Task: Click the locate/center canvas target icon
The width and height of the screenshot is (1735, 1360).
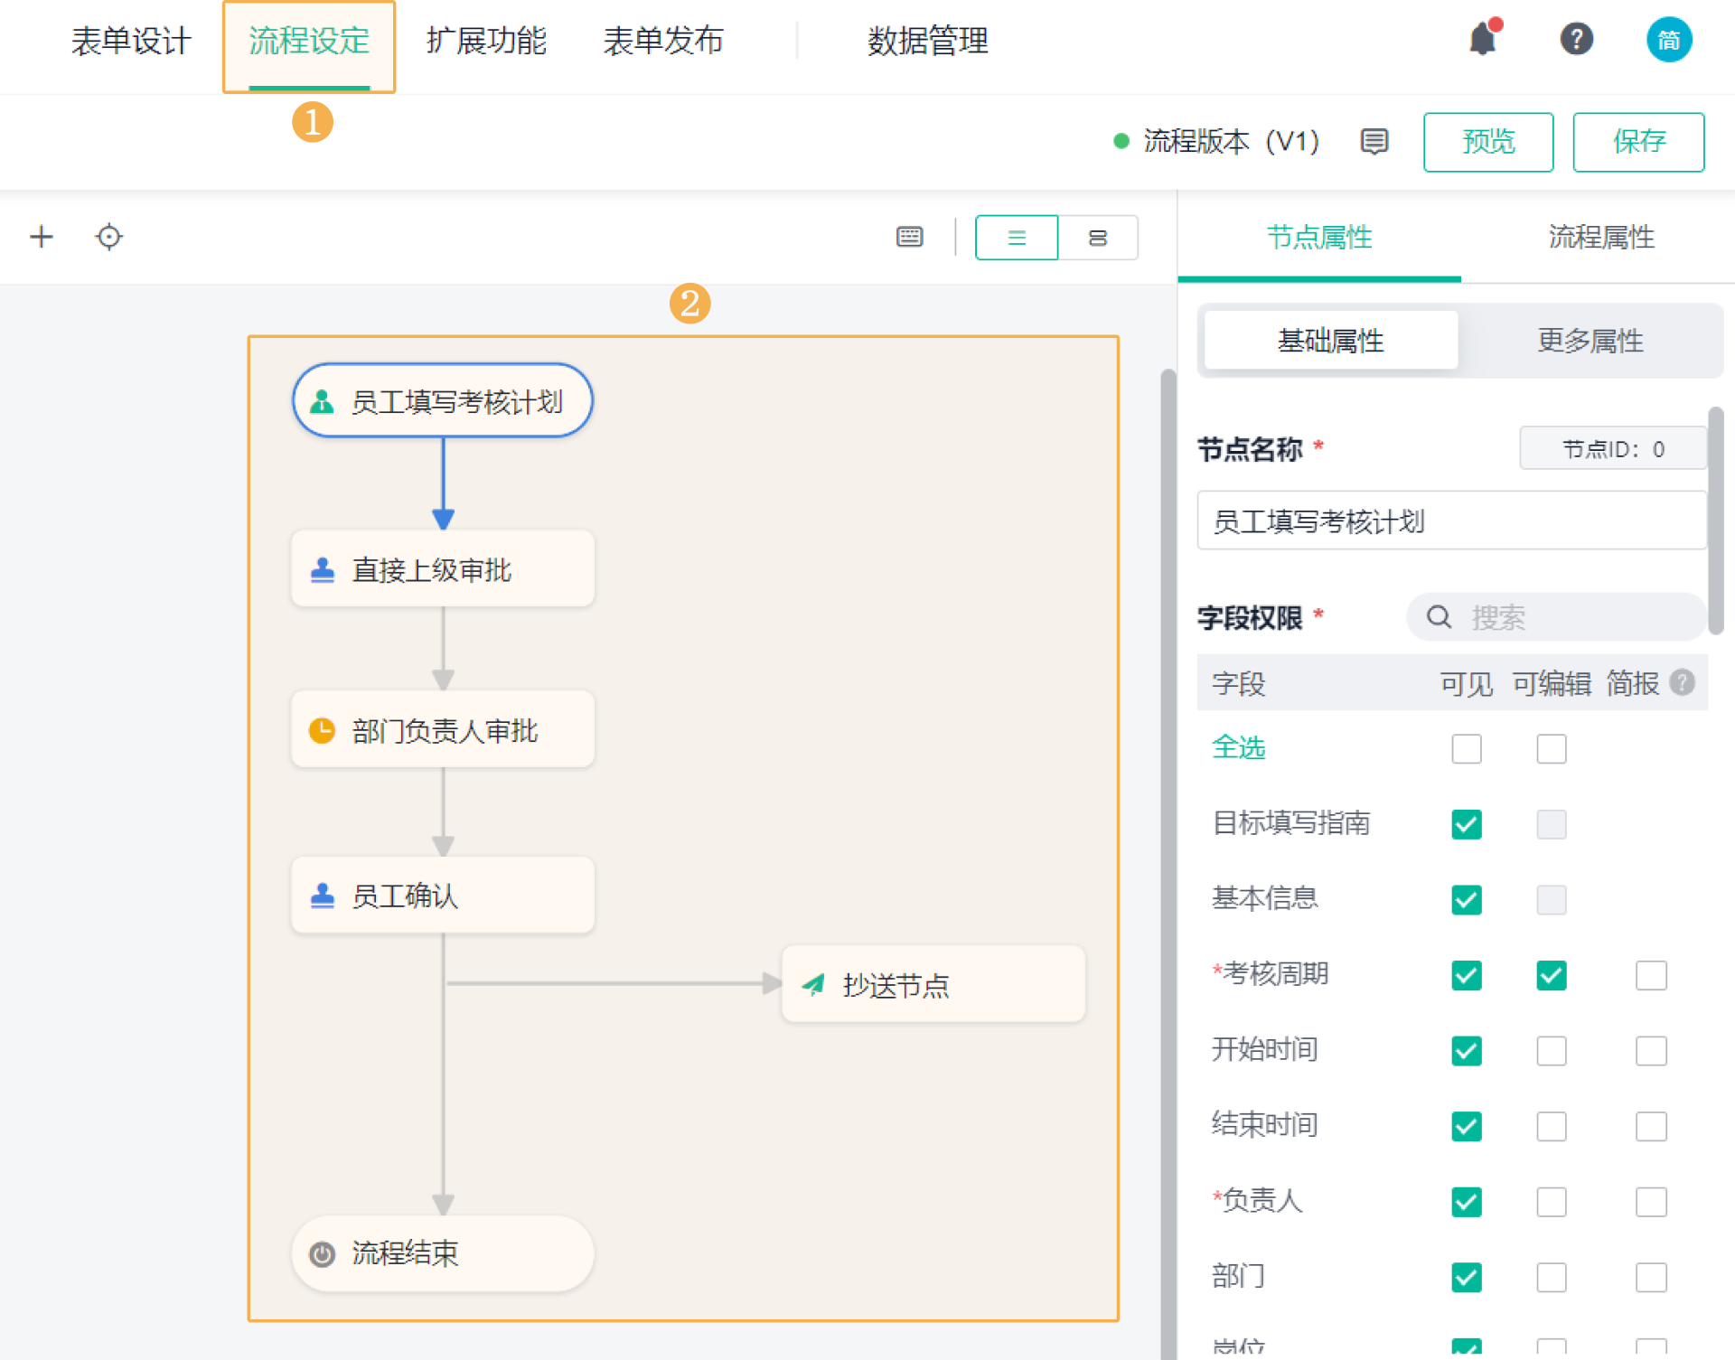Action: (x=108, y=237)
